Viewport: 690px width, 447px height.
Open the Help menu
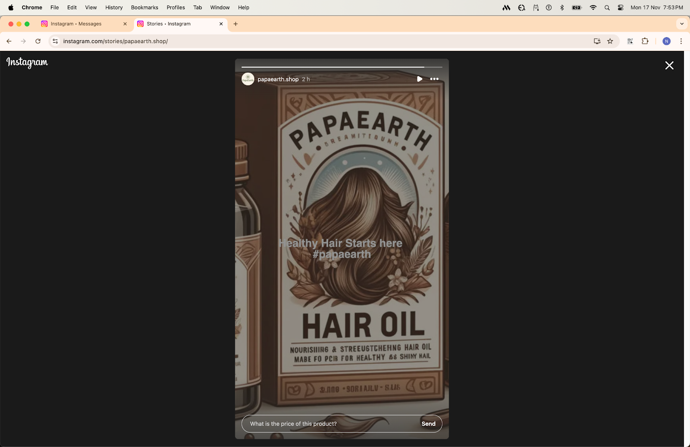pos(244,7)
